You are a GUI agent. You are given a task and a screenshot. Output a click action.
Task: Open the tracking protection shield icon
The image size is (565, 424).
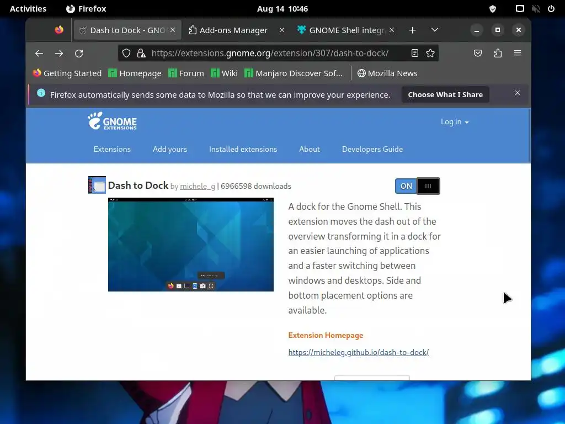126,54
